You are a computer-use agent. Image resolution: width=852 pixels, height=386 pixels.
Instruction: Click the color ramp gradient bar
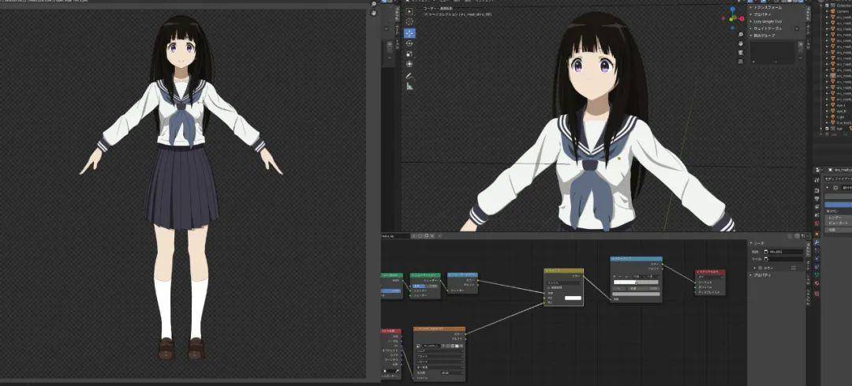coord(636,282)
